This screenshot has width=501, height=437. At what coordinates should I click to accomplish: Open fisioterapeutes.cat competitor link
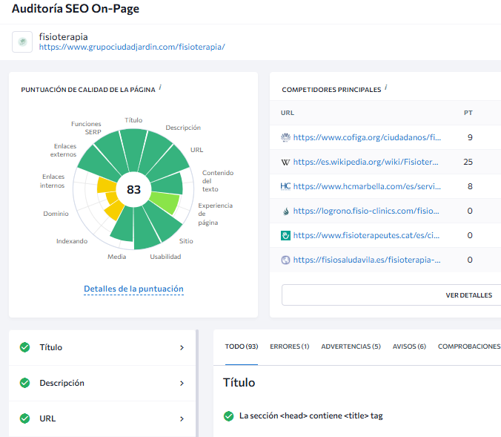point(366,235)
